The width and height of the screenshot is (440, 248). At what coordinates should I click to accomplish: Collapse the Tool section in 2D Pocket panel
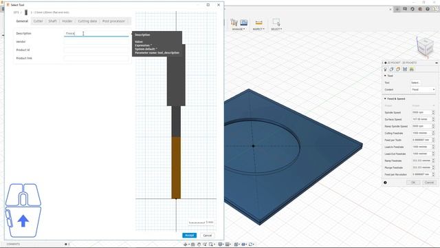pos(385,76)
